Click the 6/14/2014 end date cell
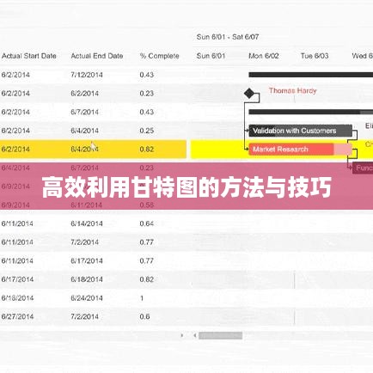This screenshot has height=373, width=373. 87,223
